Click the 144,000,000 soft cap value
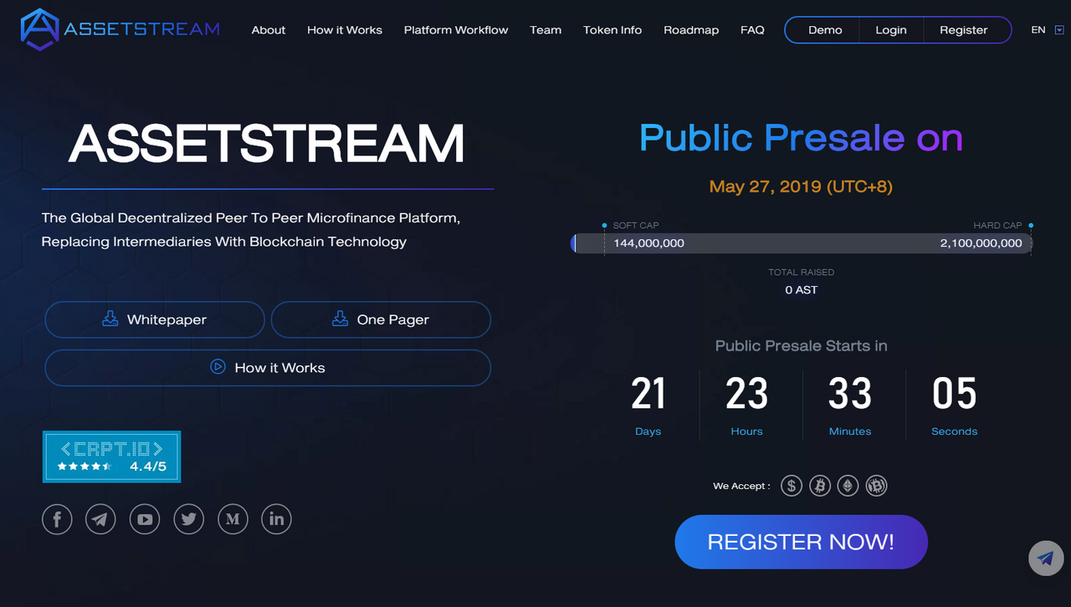Image resolution: width=1071 pixels, height=607 pixels. 648,243
